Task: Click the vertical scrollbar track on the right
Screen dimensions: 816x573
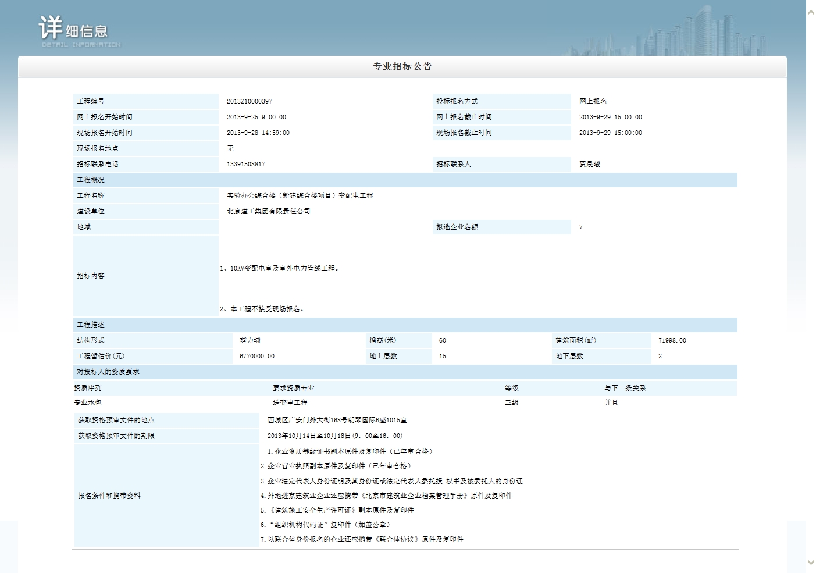Action: tap(811, 291)
